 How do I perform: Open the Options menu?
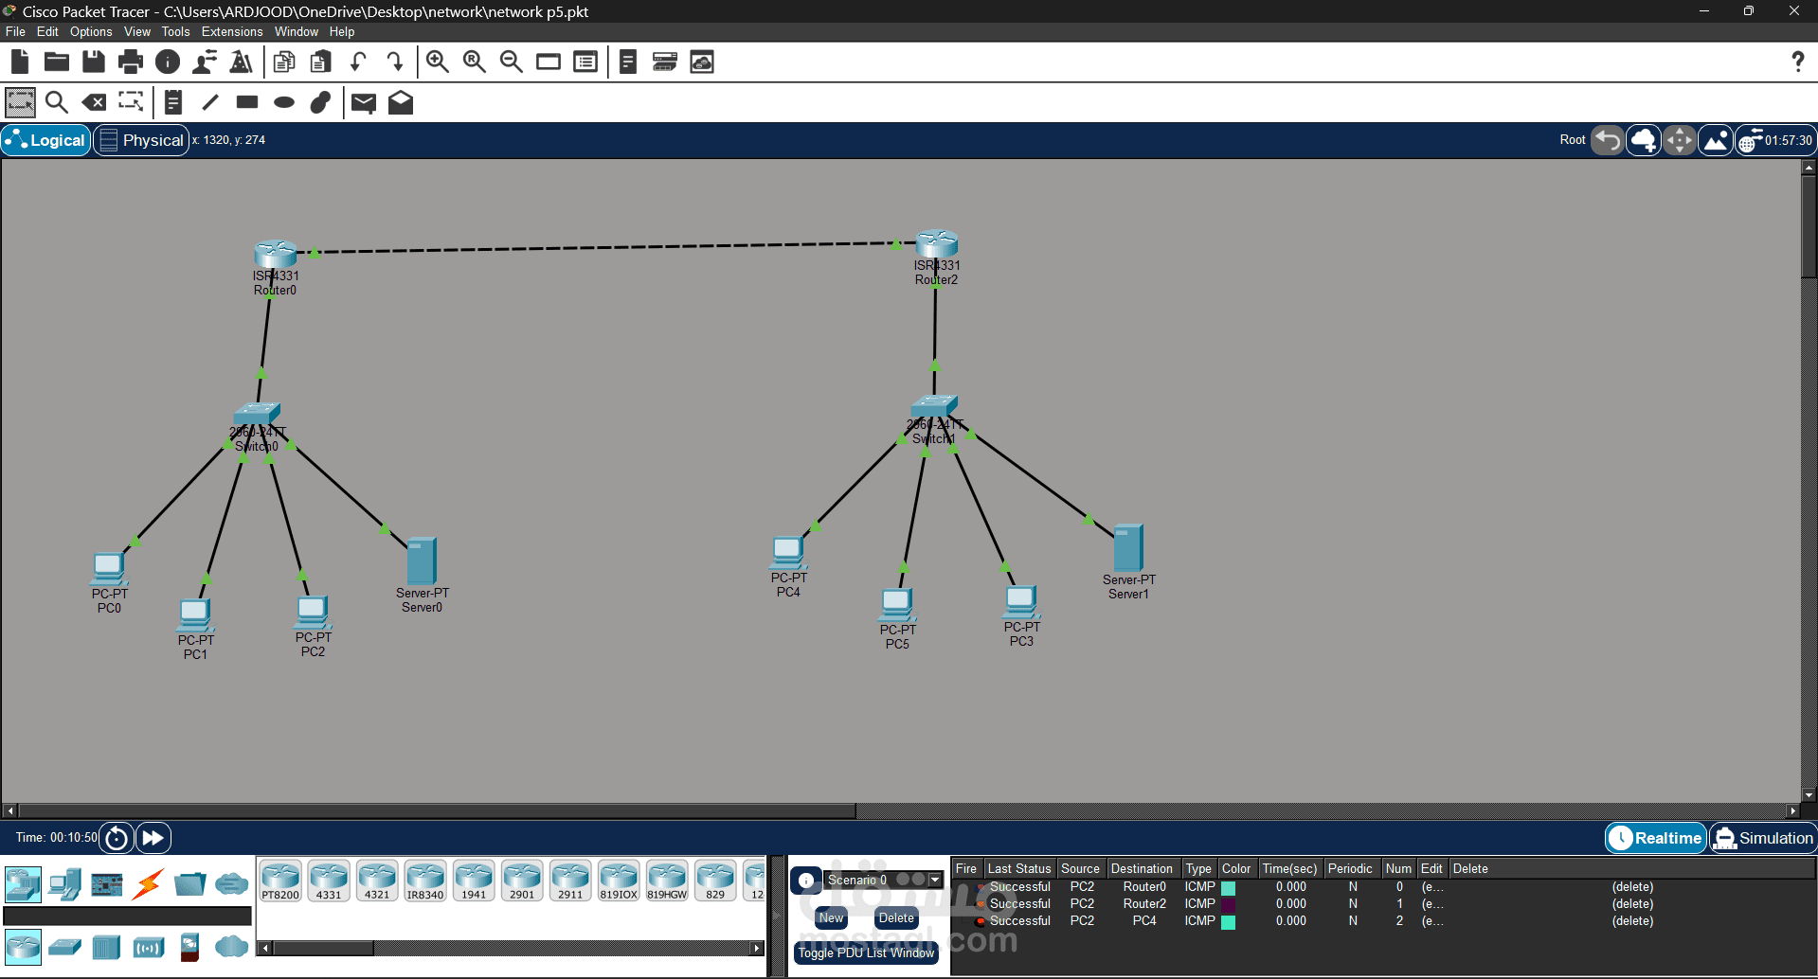(91, 31)
